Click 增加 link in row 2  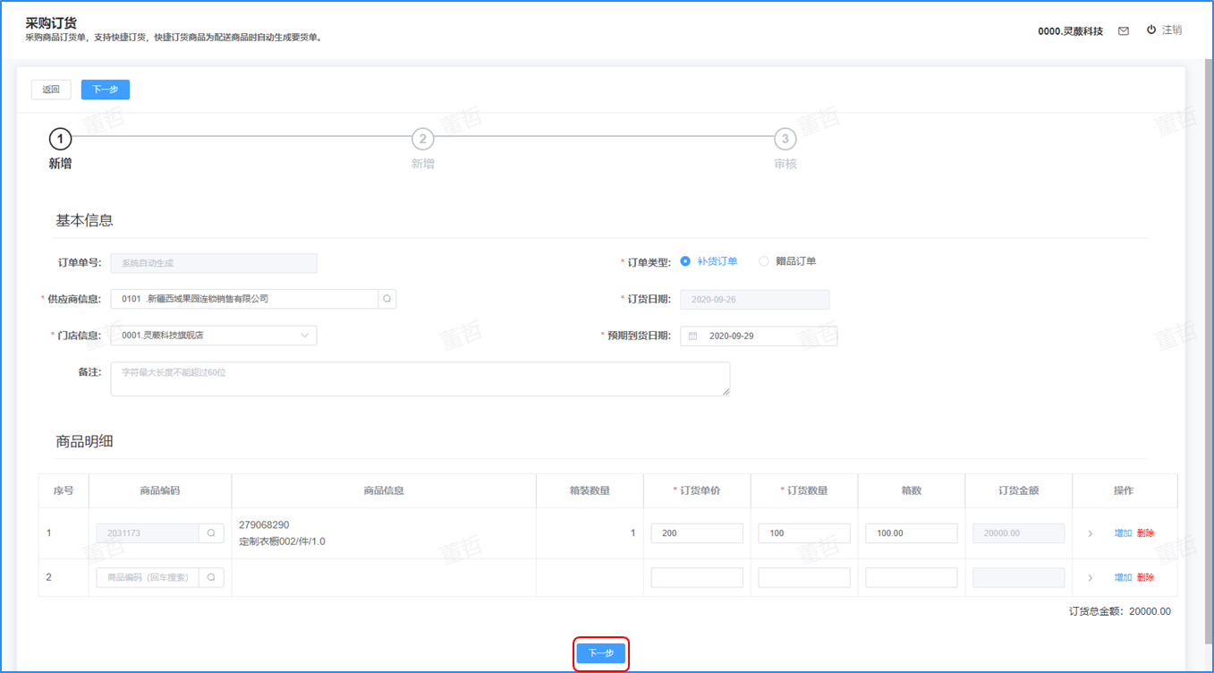(x=1123, y=578)
